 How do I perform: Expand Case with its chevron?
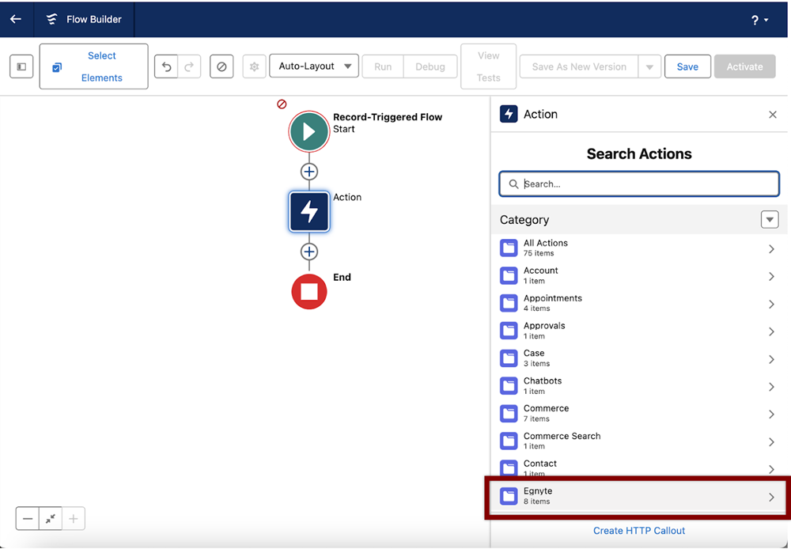point(771,359)
